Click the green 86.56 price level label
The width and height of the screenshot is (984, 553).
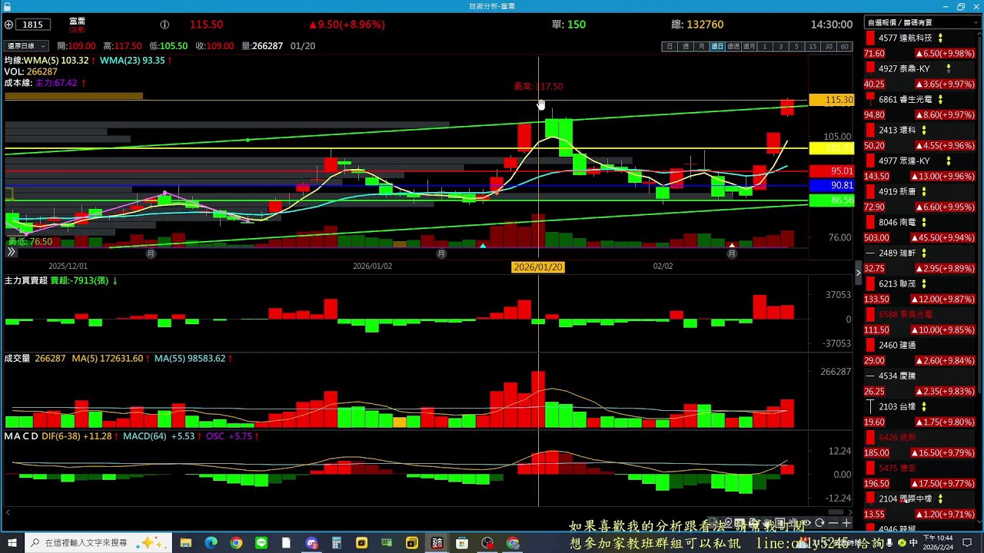(x=831, y=200)
